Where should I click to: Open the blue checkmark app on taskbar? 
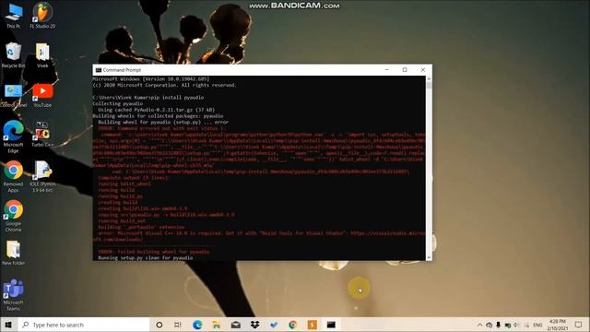274,325
